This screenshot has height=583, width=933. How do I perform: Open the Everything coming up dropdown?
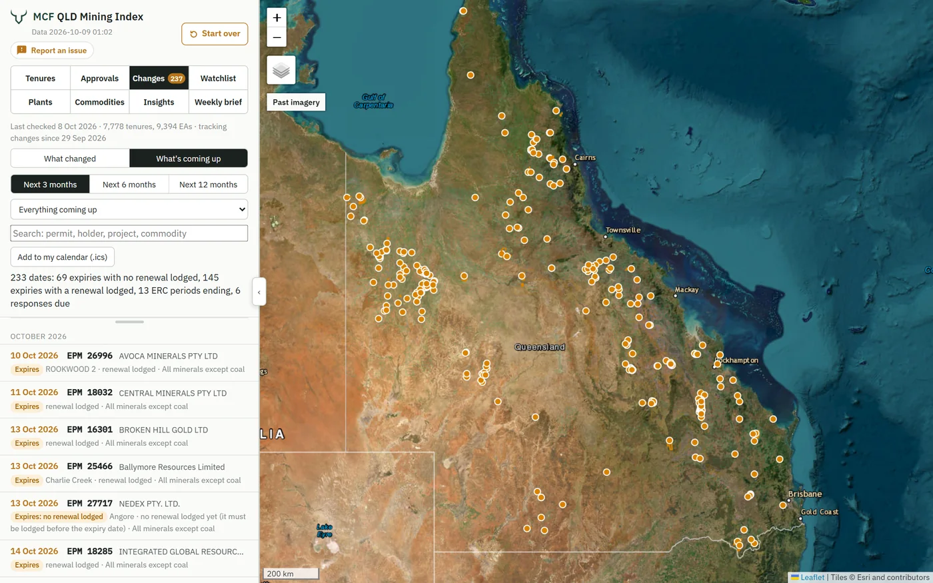click(x=129, y=209)
